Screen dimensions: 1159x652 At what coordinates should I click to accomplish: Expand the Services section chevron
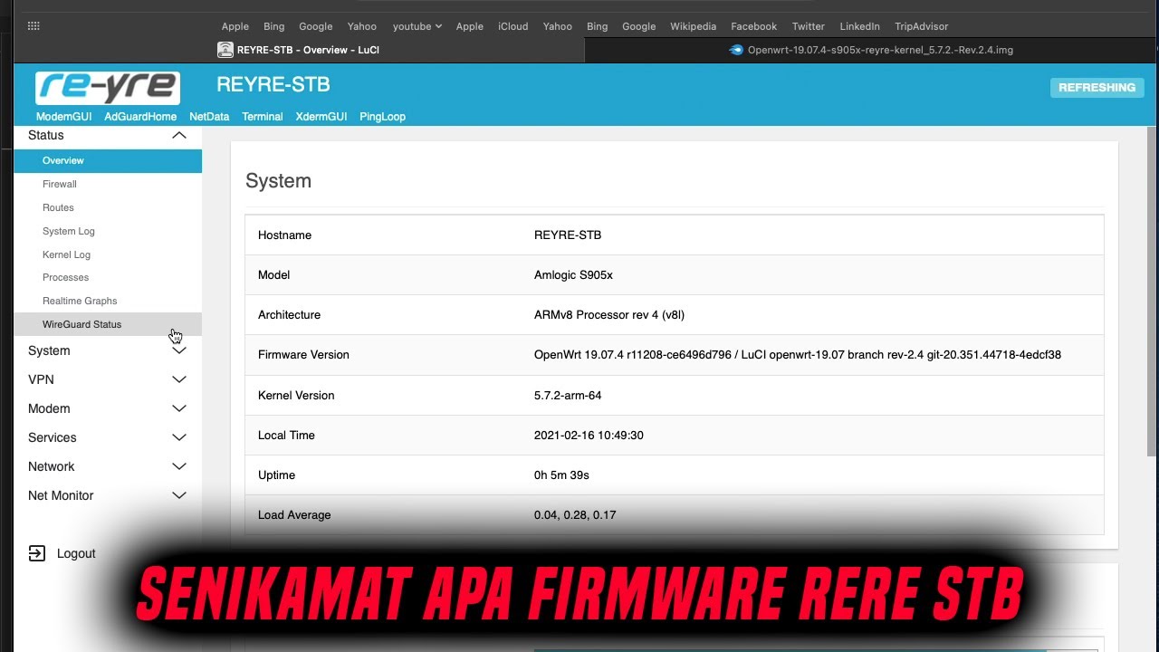(179, 437)
